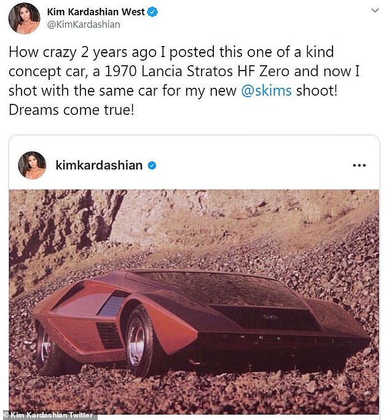
Task: Click the car's side vent window in photo
Action: [112, 304]
